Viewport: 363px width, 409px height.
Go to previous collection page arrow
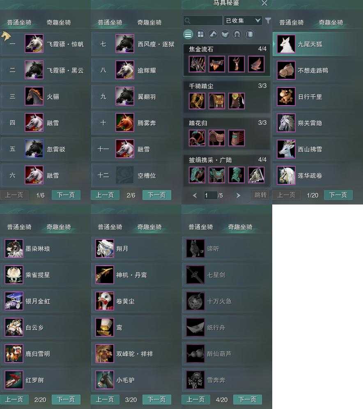coord(195,195)
